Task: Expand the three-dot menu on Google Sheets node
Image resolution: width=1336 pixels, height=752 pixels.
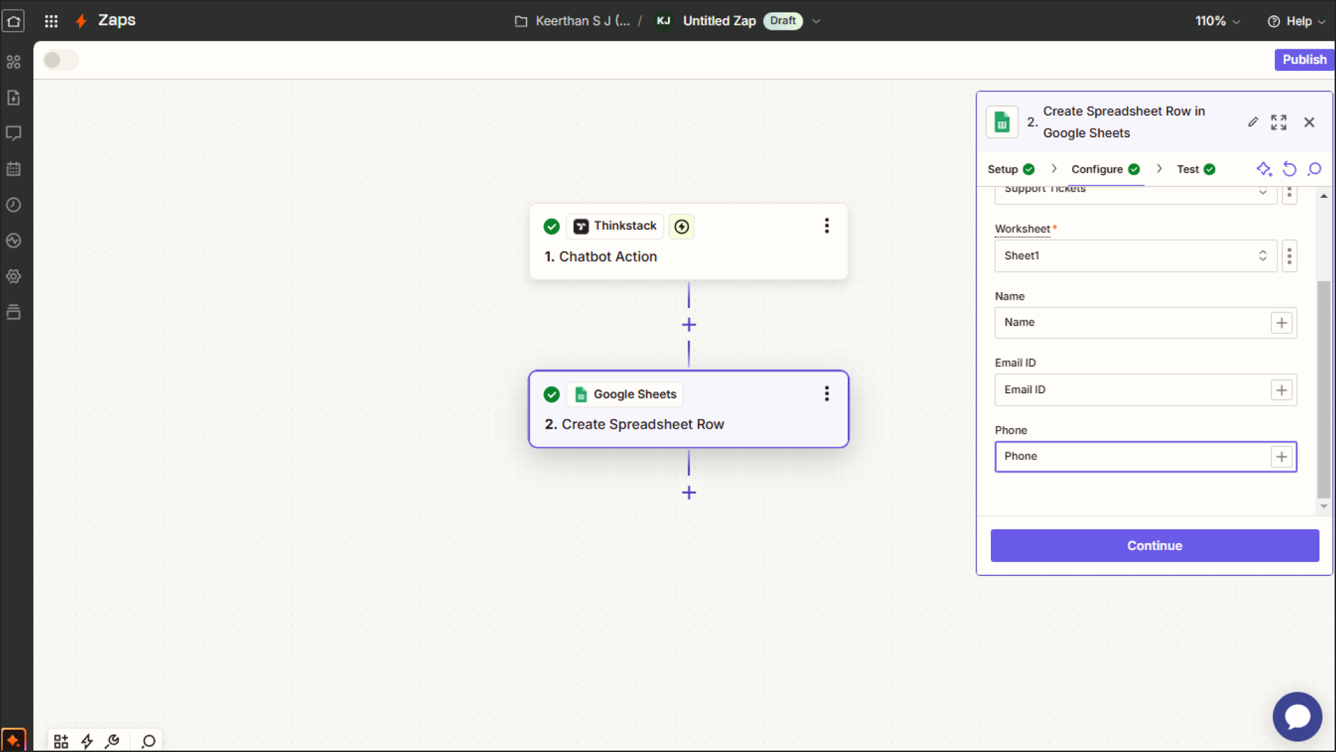Action: click(x=825, y=393)
